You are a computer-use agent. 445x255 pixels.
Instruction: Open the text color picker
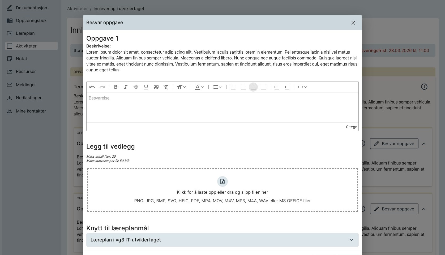(199, 87)
